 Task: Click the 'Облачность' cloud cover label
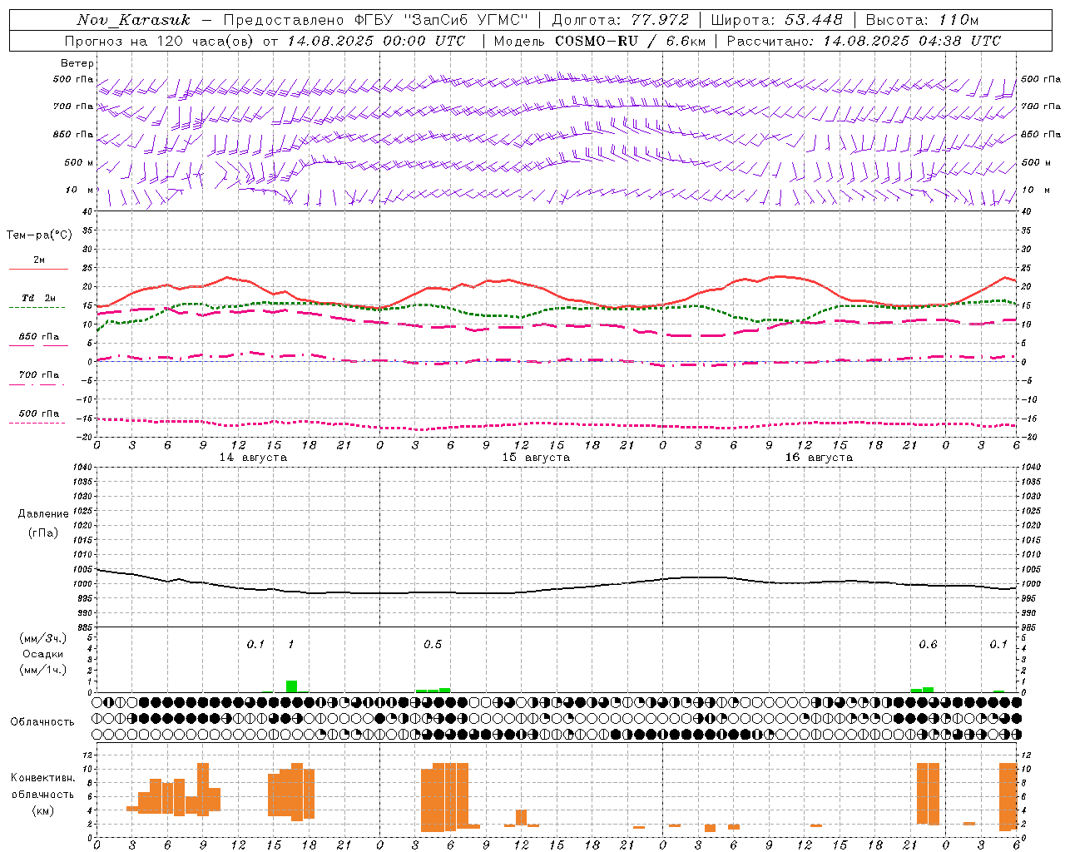tap(42, 722)
